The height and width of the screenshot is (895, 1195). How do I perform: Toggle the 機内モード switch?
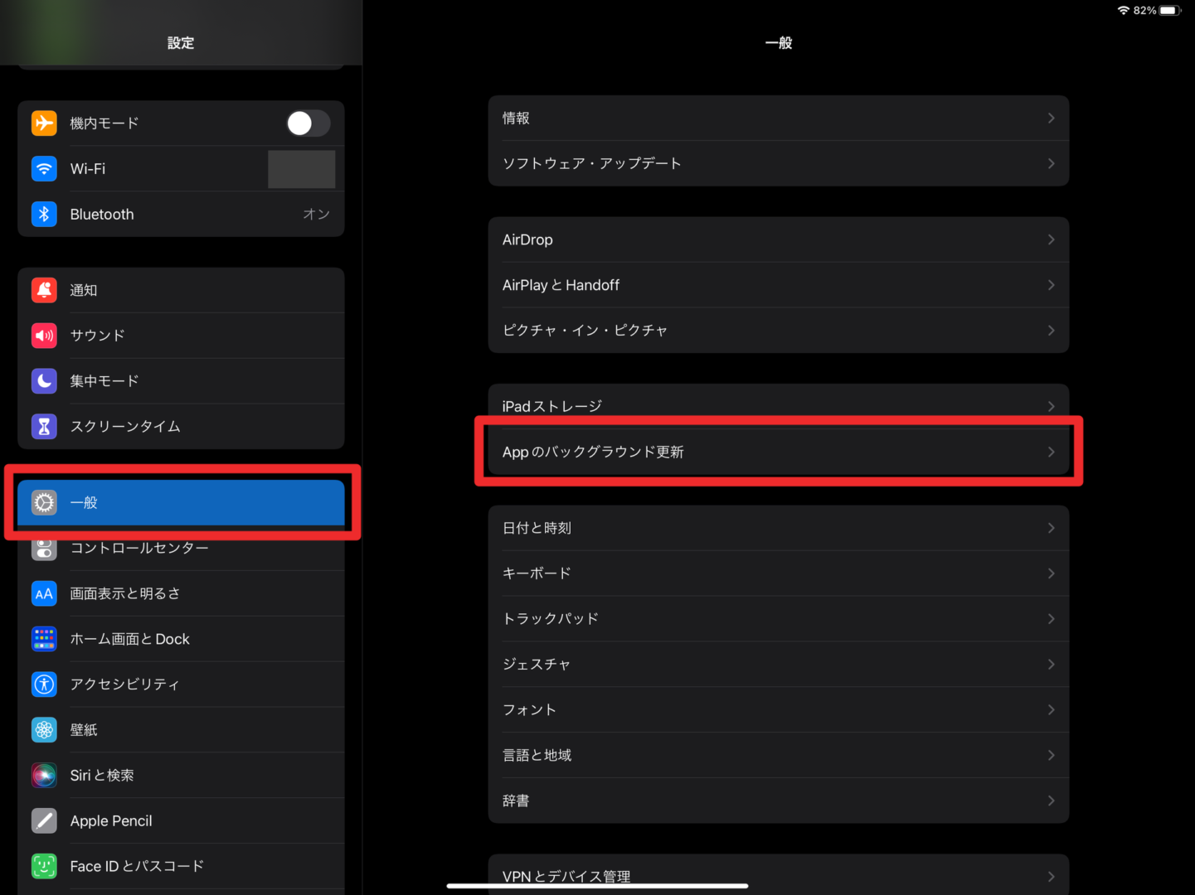click(308, 123)
